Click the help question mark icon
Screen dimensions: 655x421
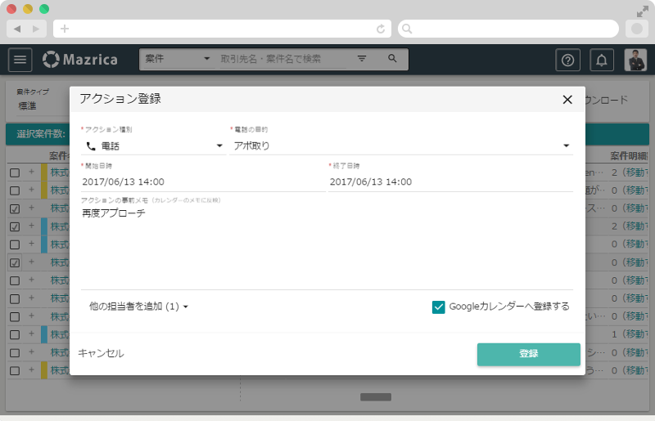[567, 60]
